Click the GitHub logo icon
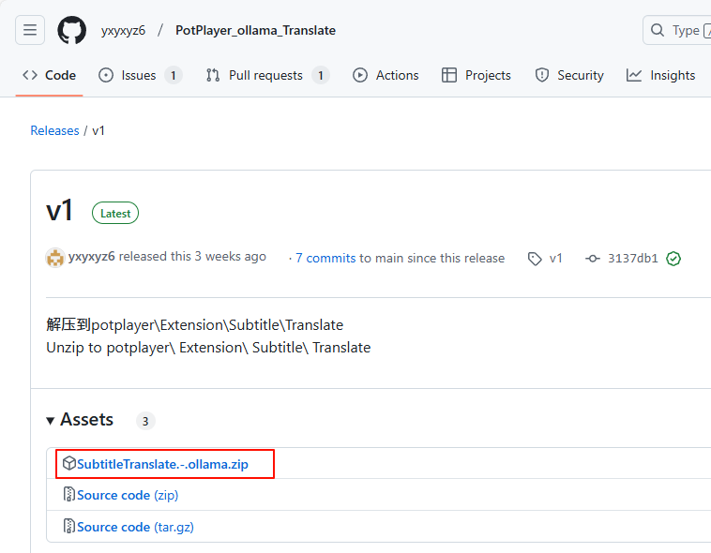Image resolution: width=711 pixels, height=553 pixels. (x=72, y=30)
